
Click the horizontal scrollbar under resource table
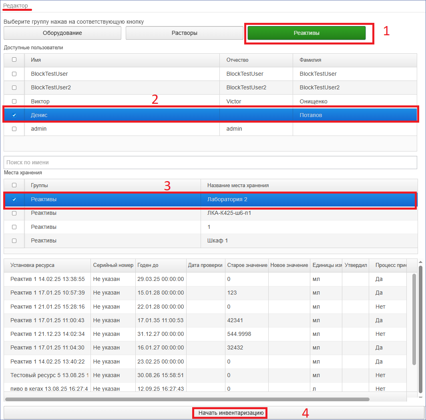(x=187, y=399)
